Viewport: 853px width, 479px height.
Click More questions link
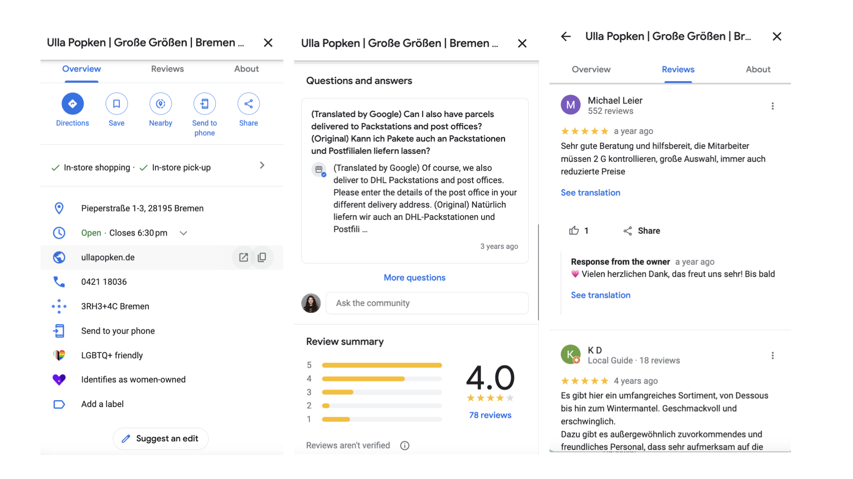coord(414,277)
